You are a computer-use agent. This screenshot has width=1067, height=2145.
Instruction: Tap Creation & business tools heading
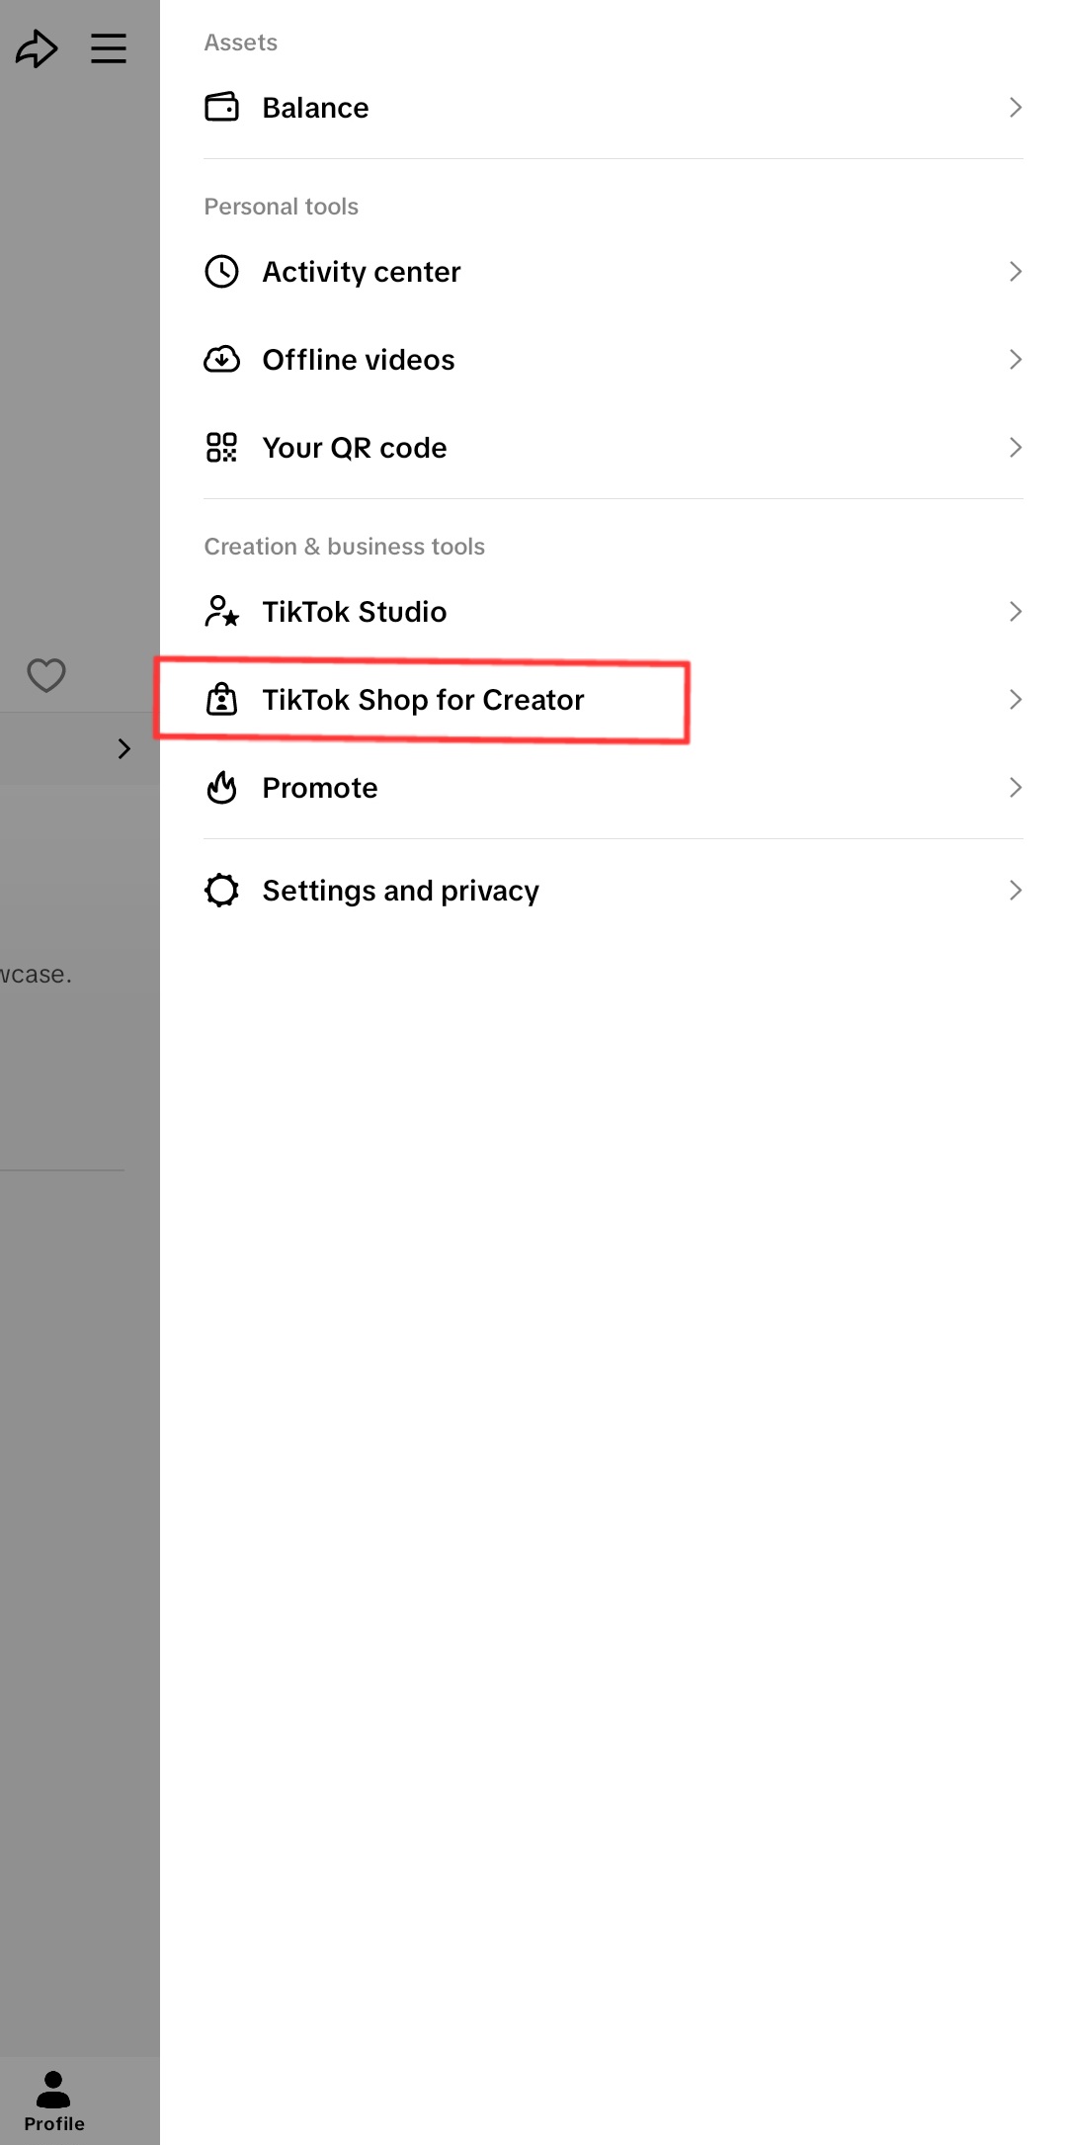click(345, 547)
